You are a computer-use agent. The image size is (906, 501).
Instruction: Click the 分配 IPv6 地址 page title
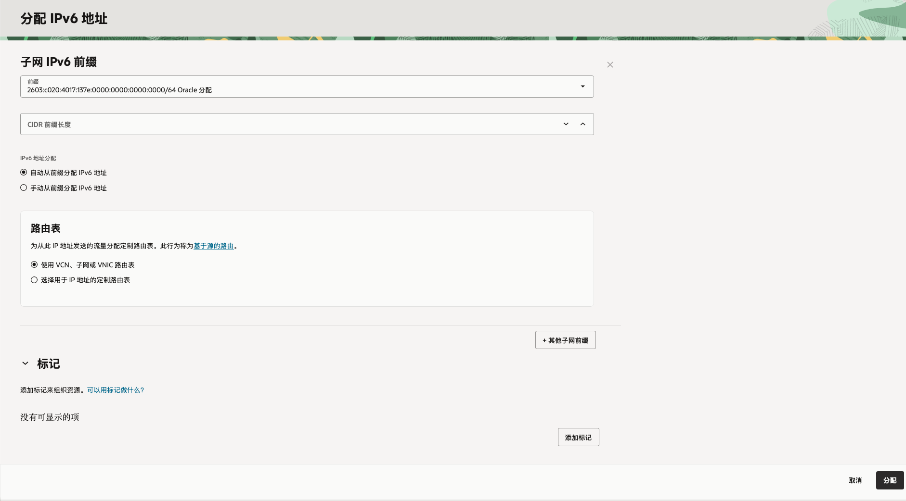[x=64, y=19]
